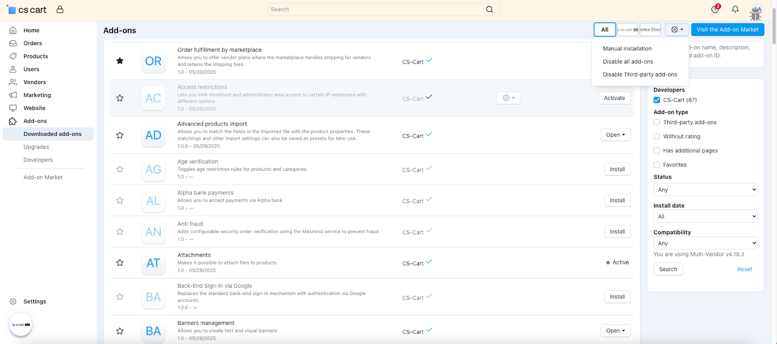Select the cs cart storefront tab
This screenshot has height=344, width=777.
[x=627, y=30]
